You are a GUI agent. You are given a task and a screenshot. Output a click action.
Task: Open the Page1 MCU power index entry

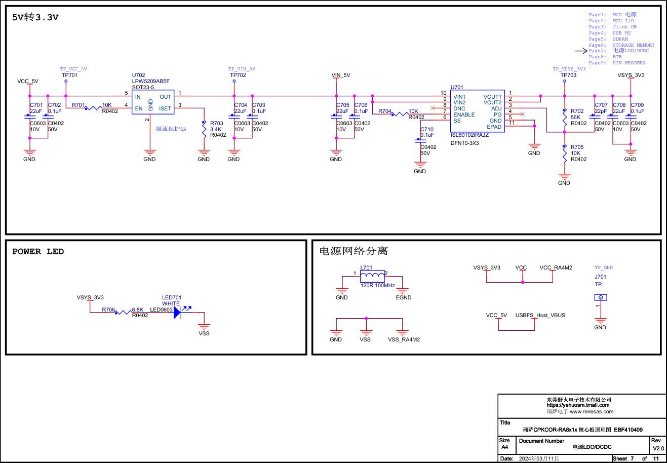[613, 15]
